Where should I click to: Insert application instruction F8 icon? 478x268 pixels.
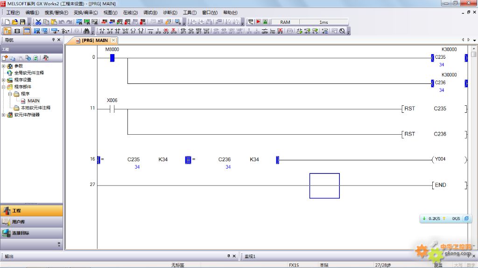pyautogui.click(x=141, y=31)
